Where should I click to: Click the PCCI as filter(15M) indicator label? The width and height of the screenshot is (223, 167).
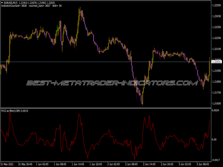click(x=15, y=111)
